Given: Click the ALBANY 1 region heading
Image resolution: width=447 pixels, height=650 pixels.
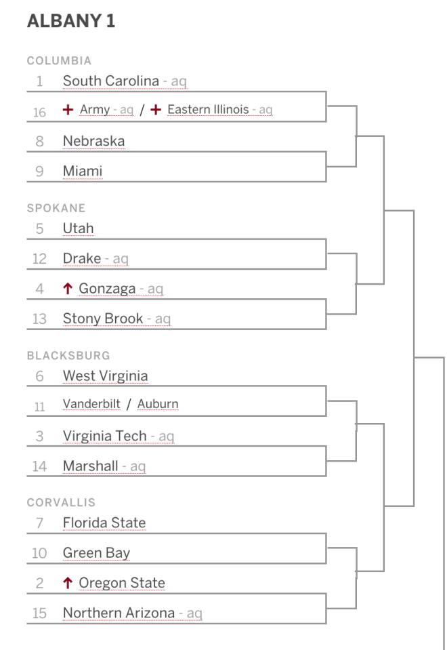Looking at the screenshot, I should [71, 21].
